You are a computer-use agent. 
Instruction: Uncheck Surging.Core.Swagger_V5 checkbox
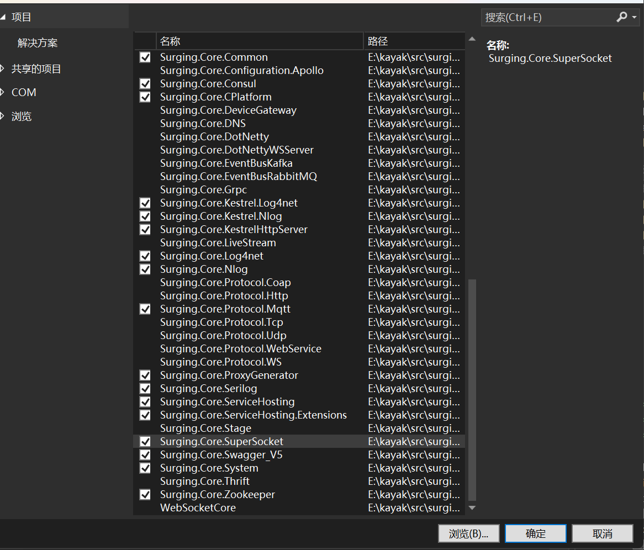tap(145, 454)
